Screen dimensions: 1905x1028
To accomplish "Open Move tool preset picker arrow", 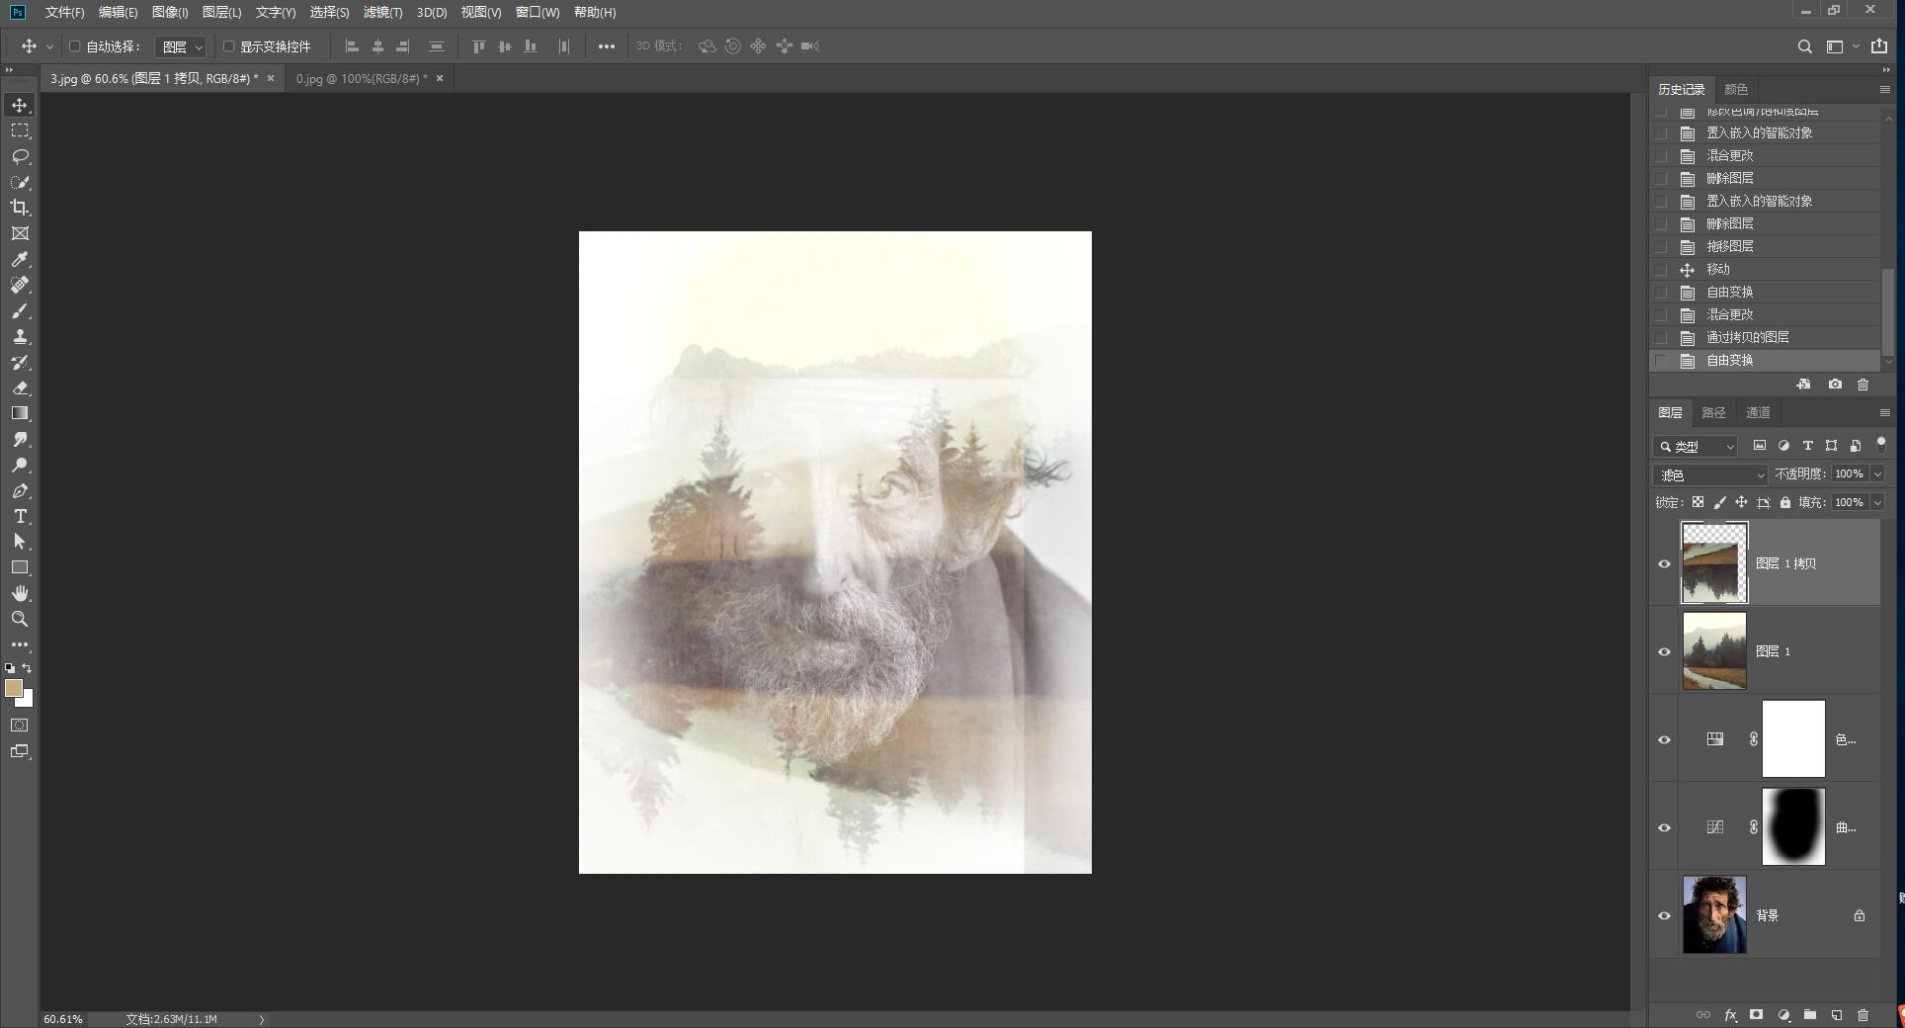I will [x=49, y=46].
